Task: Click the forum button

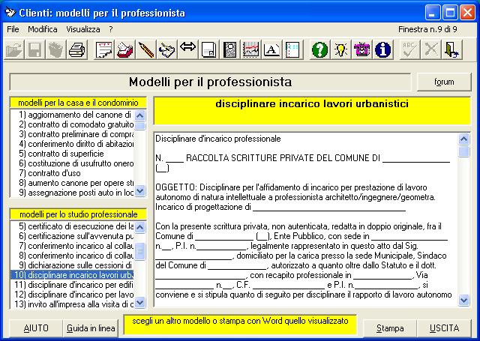Action: point(443,82)
